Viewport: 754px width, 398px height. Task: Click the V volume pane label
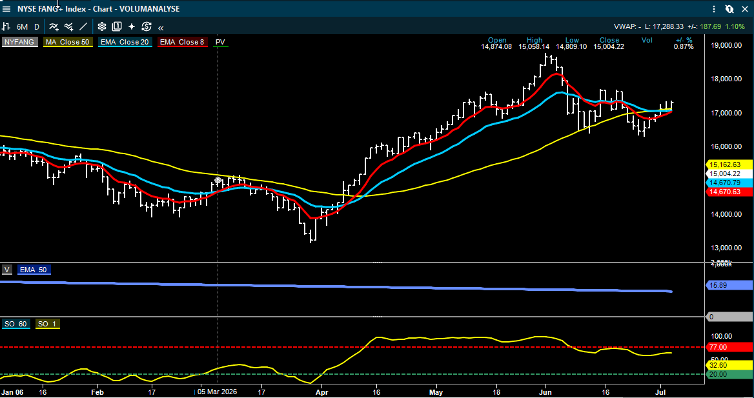(6, 270)
